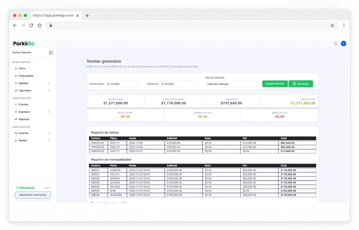The height and width of the screenshot is (230, 359).
Task: Click Administrar suscripción button
Action: pyautogui.click(x=33, y=195)
